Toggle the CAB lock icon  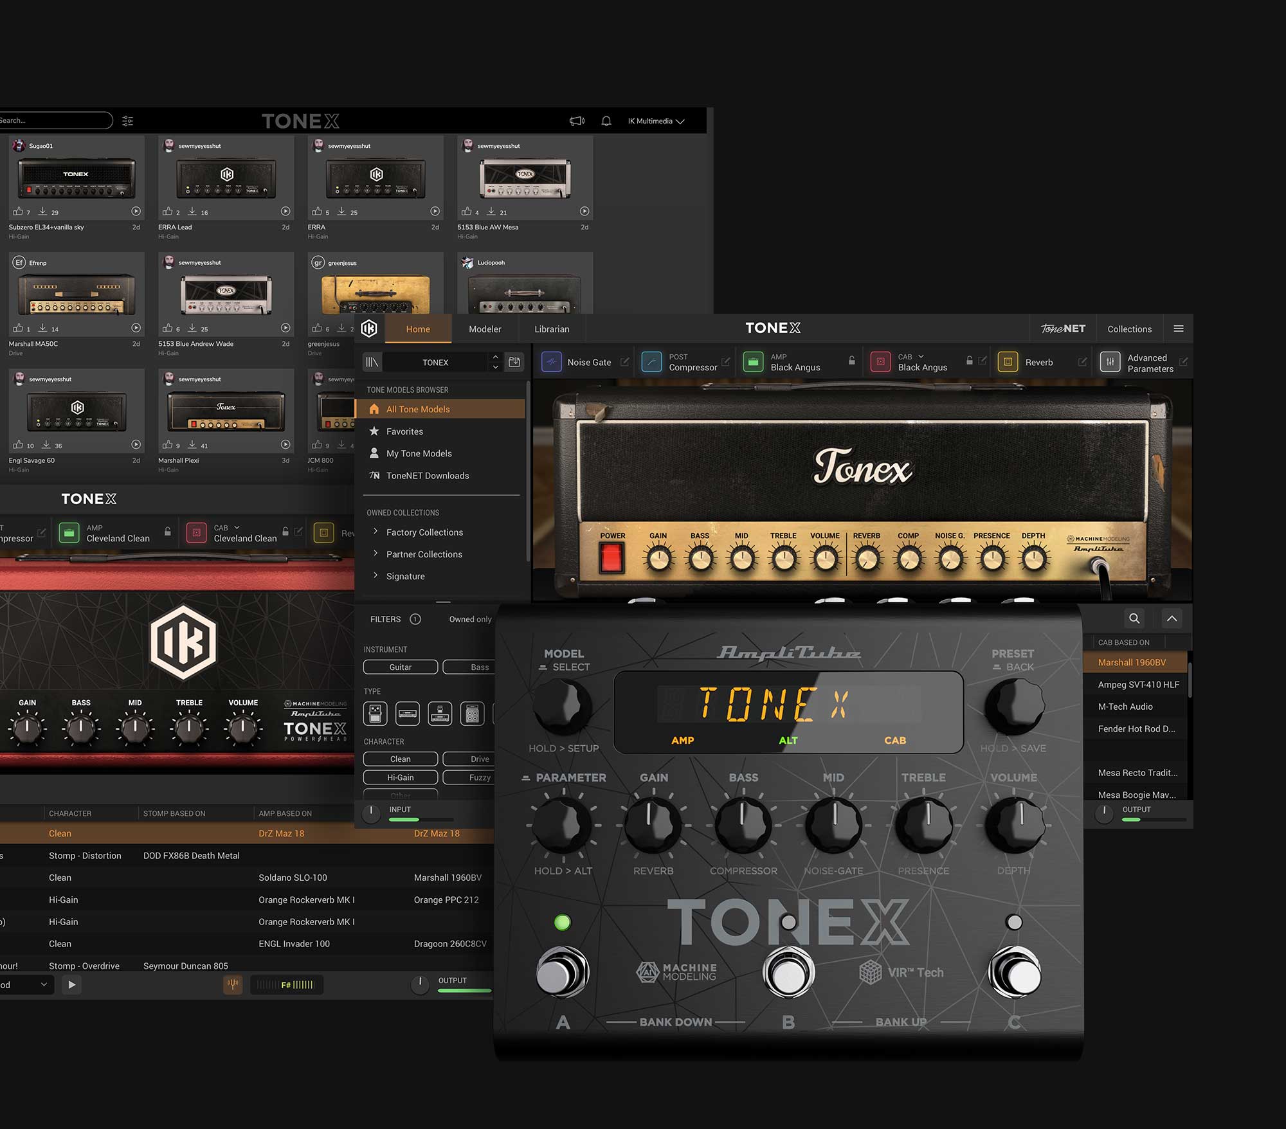969,361
